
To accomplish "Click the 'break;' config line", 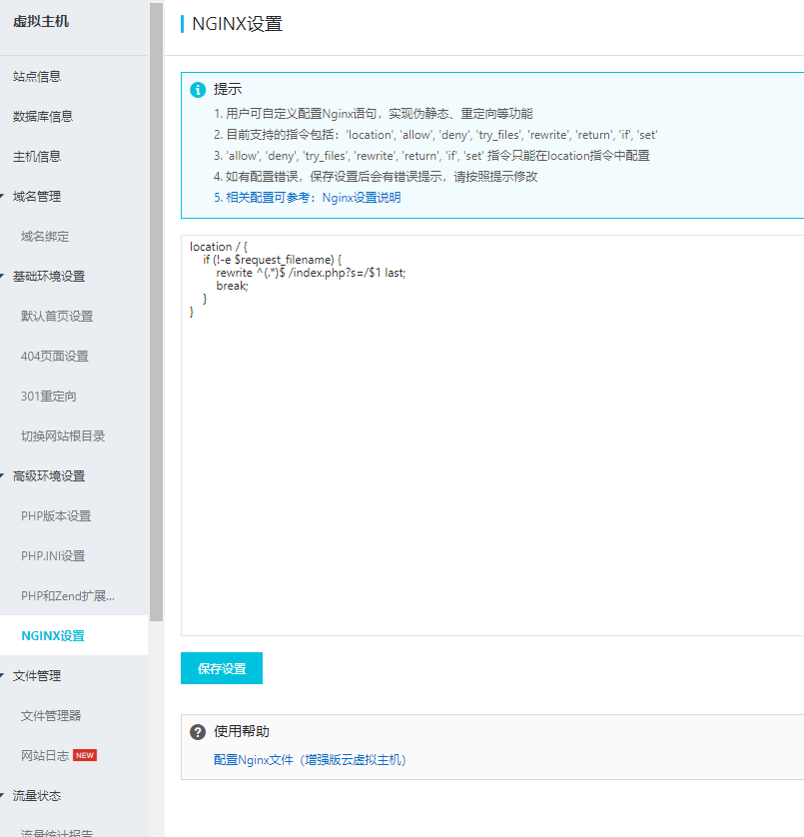I will click(233, 286).
